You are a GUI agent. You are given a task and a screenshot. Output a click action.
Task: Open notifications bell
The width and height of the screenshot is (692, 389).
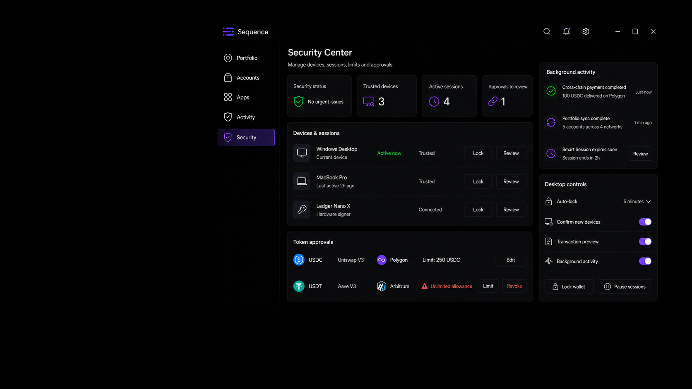566,31
